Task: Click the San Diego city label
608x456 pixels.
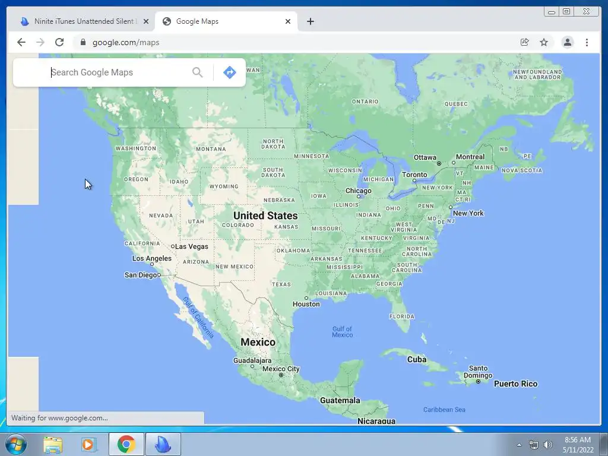Action: coord(140,275)
